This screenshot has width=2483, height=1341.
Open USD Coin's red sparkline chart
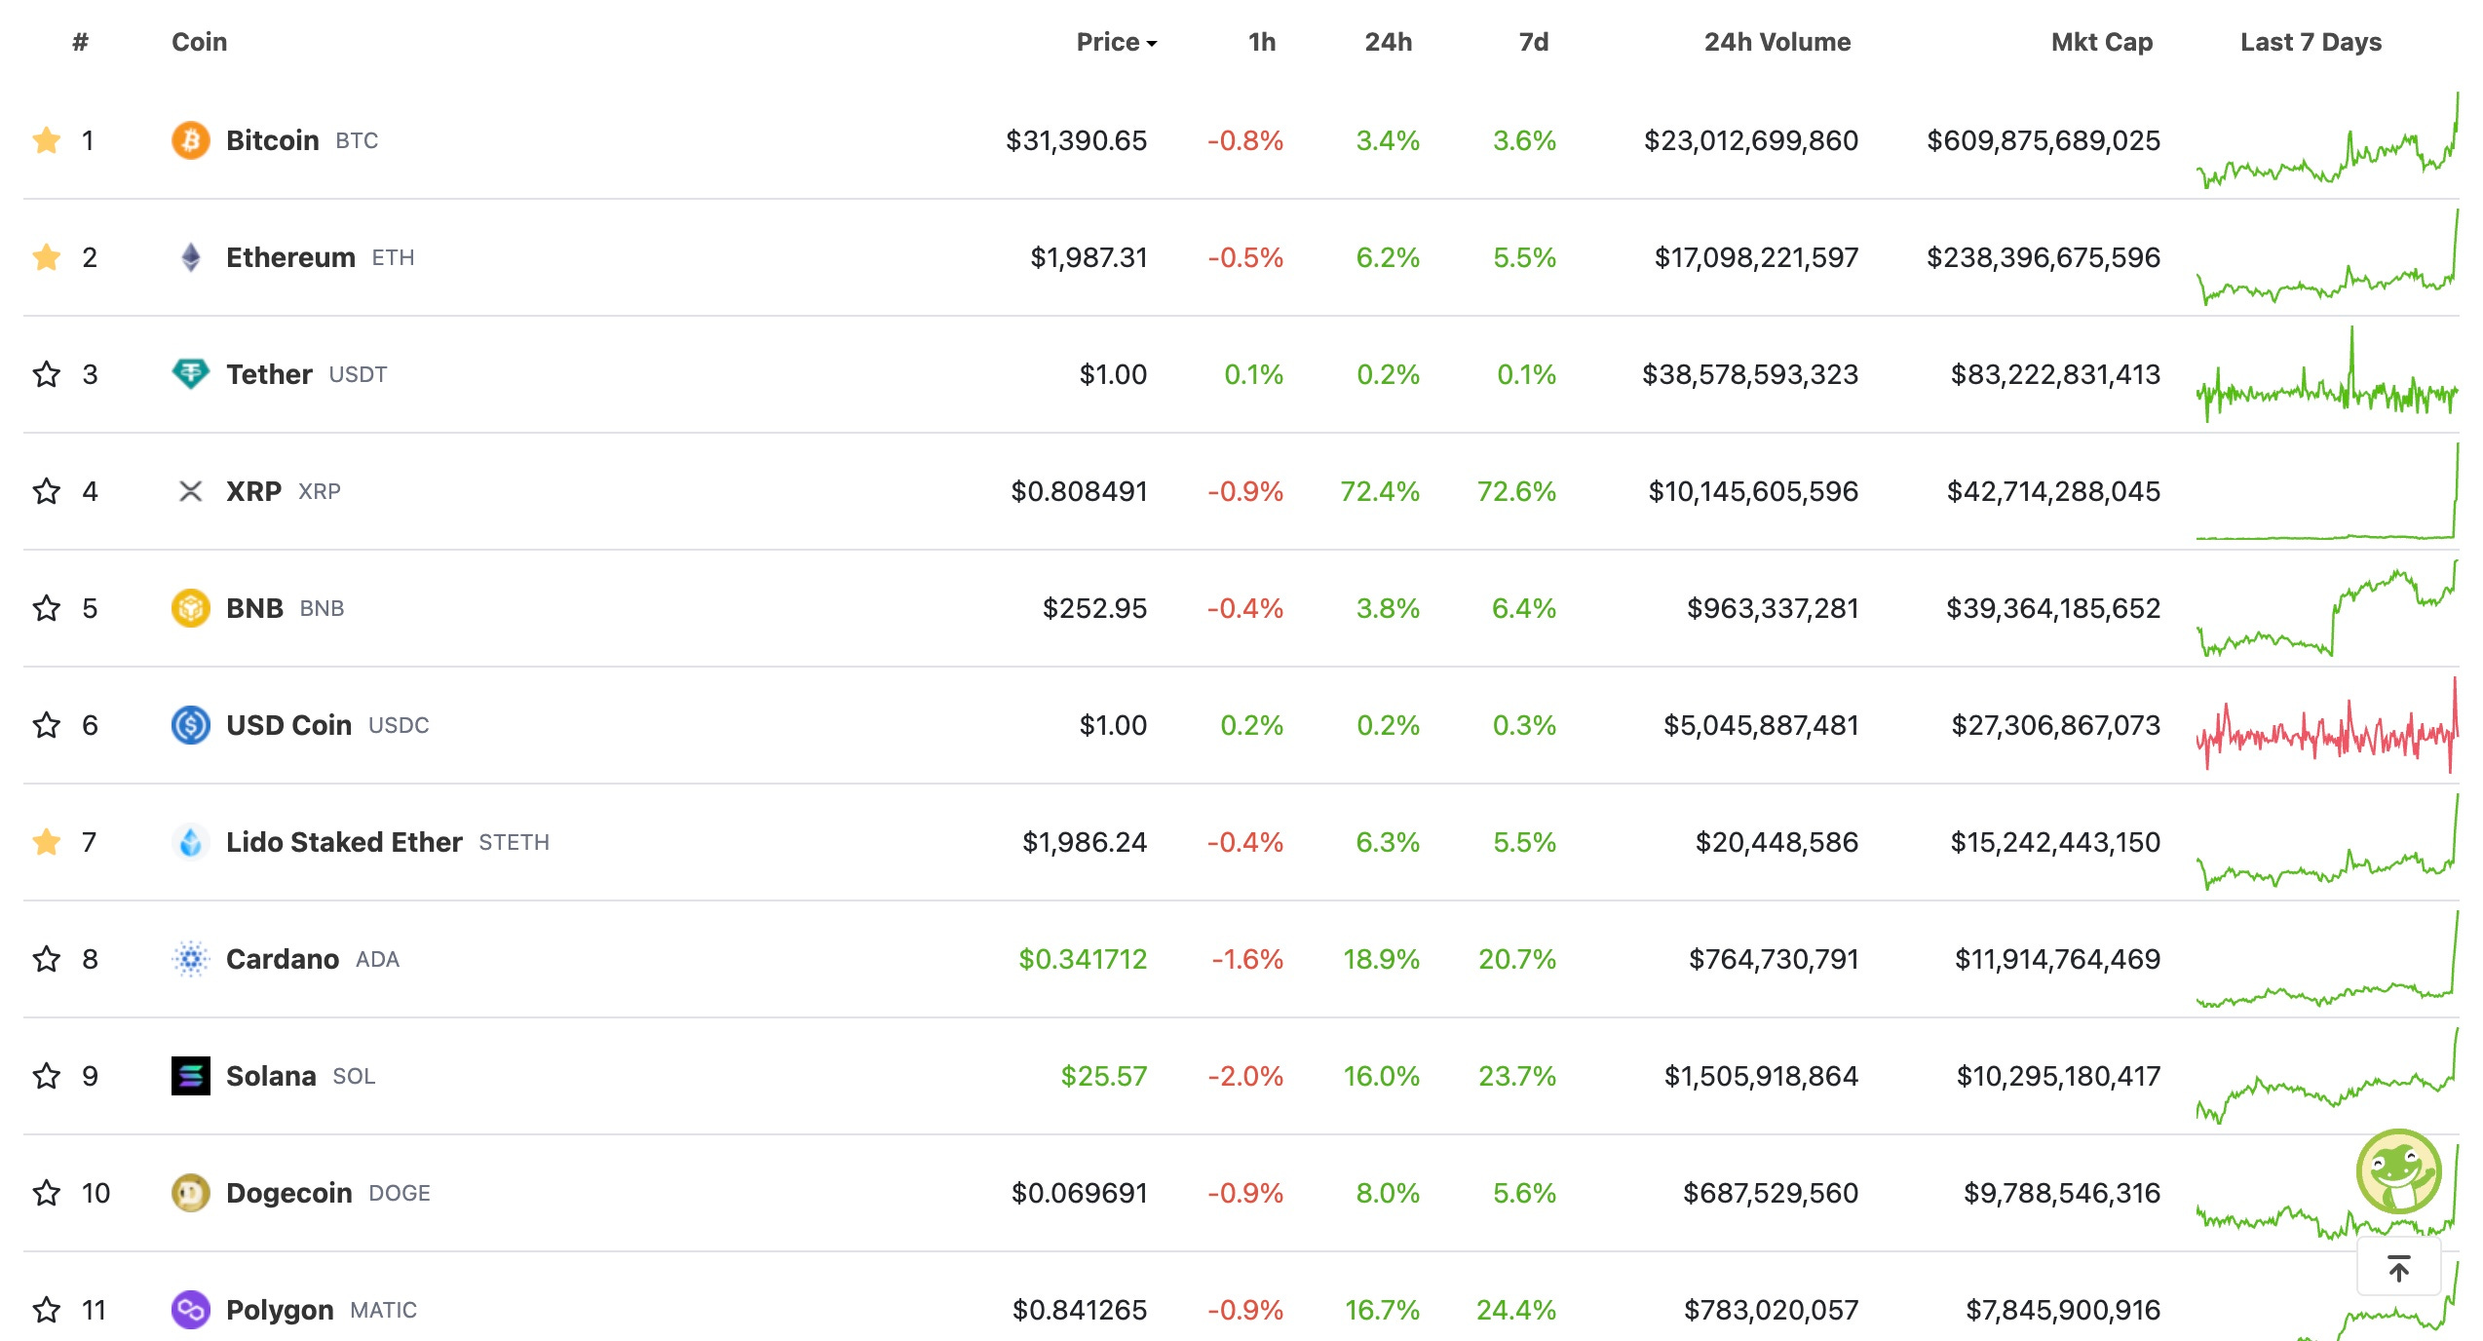click(x=2328, y=725)
